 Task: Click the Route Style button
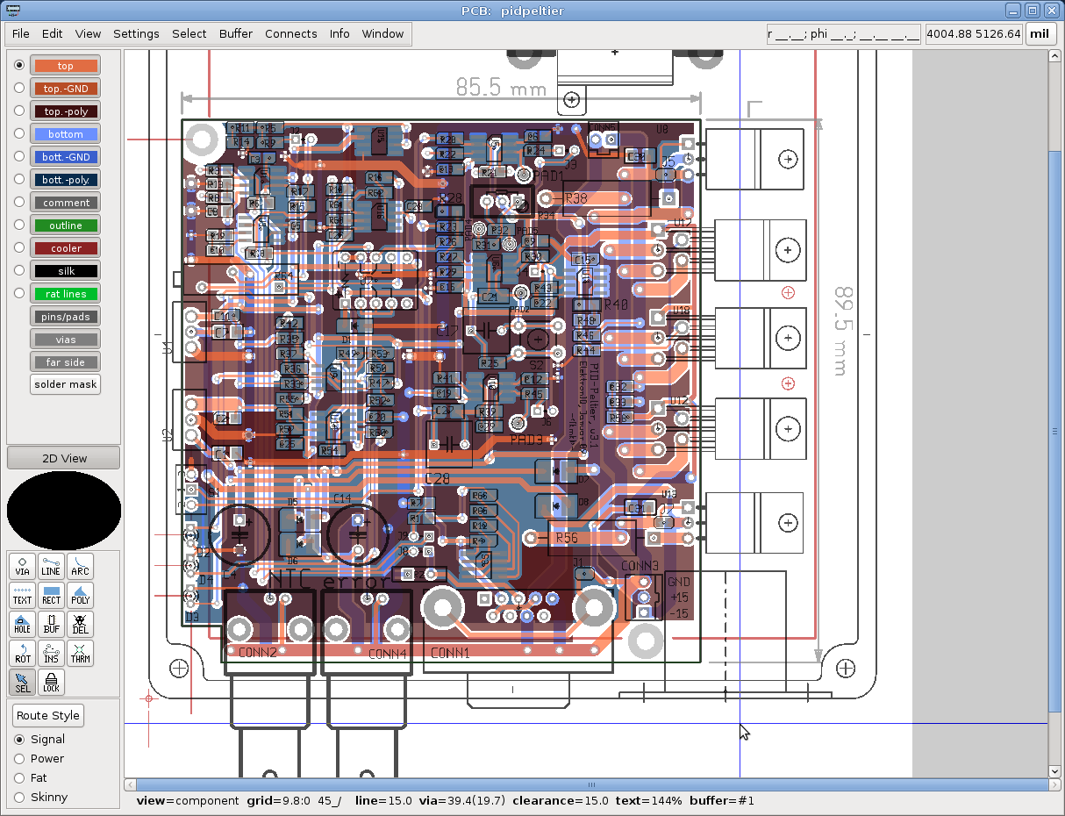48,715
